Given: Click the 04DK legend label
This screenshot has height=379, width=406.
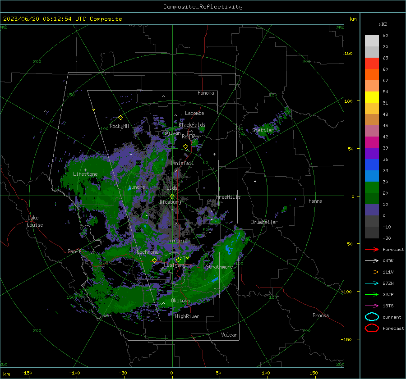Looking at the screenshot, I should 388,261.
